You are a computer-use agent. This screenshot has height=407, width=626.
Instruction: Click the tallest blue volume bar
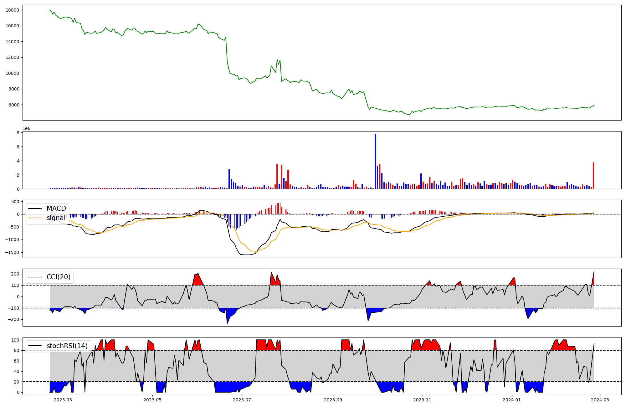pos(375,162)
